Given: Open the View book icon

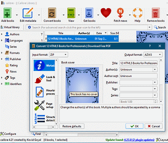Looking at the screenshot, I should click(71, 13).
